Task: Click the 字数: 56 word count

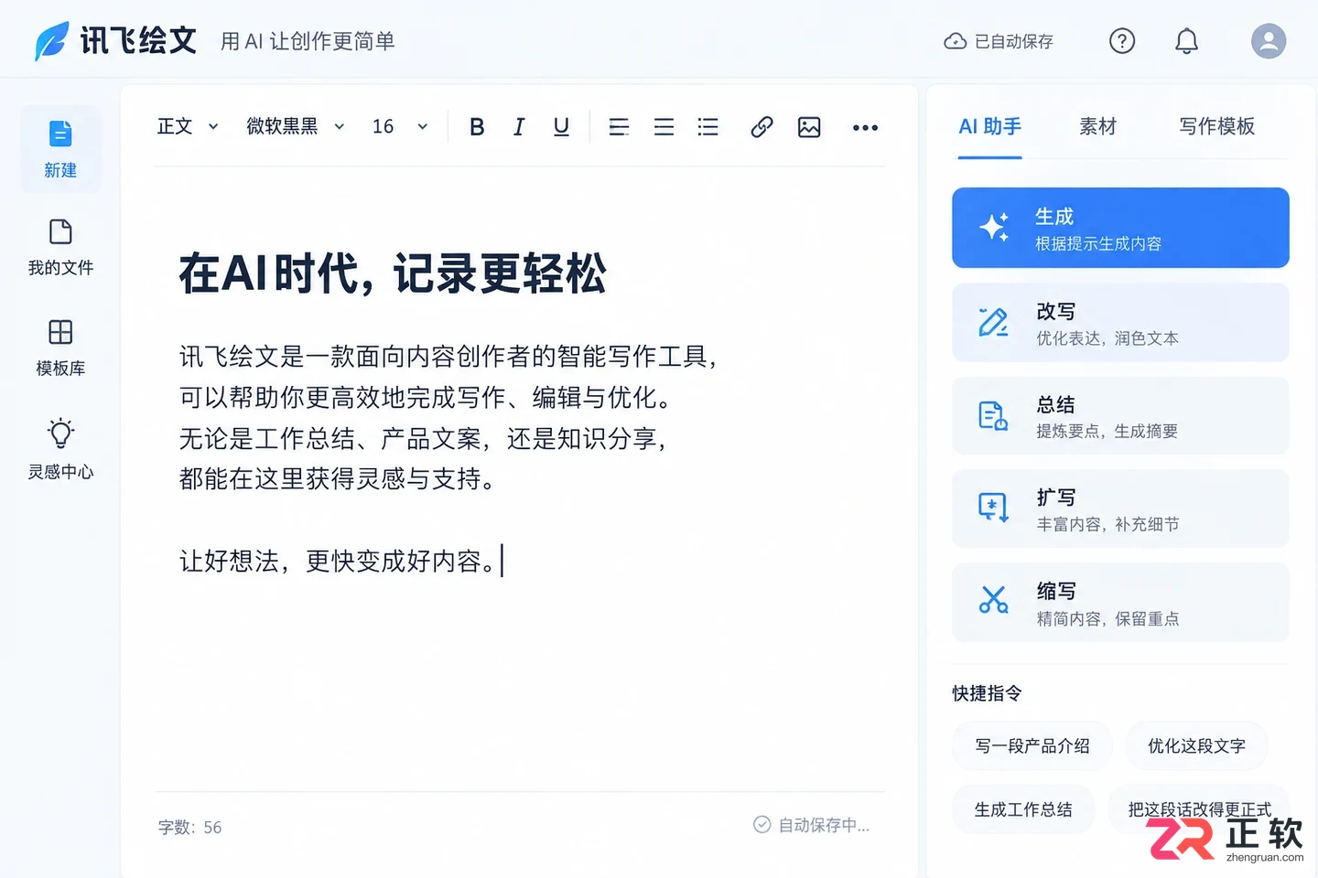Action: [x=189, y=827]
